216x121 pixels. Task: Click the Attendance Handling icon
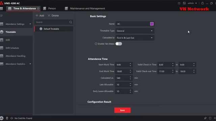click(x=1, y=56)
